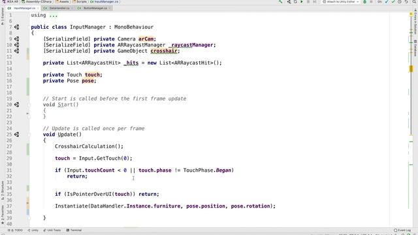
Task: Click the Assembly-CSharp breadcrumb
Action: coord(37,1)
